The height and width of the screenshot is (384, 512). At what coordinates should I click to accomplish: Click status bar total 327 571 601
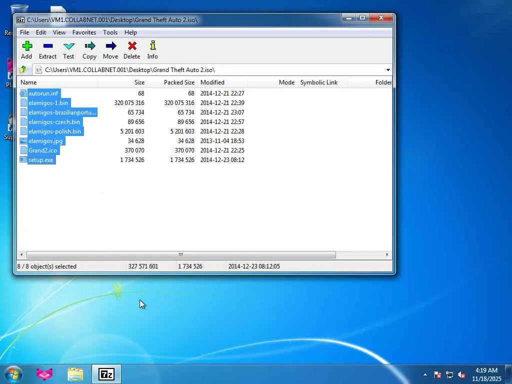tap(143, 266)
